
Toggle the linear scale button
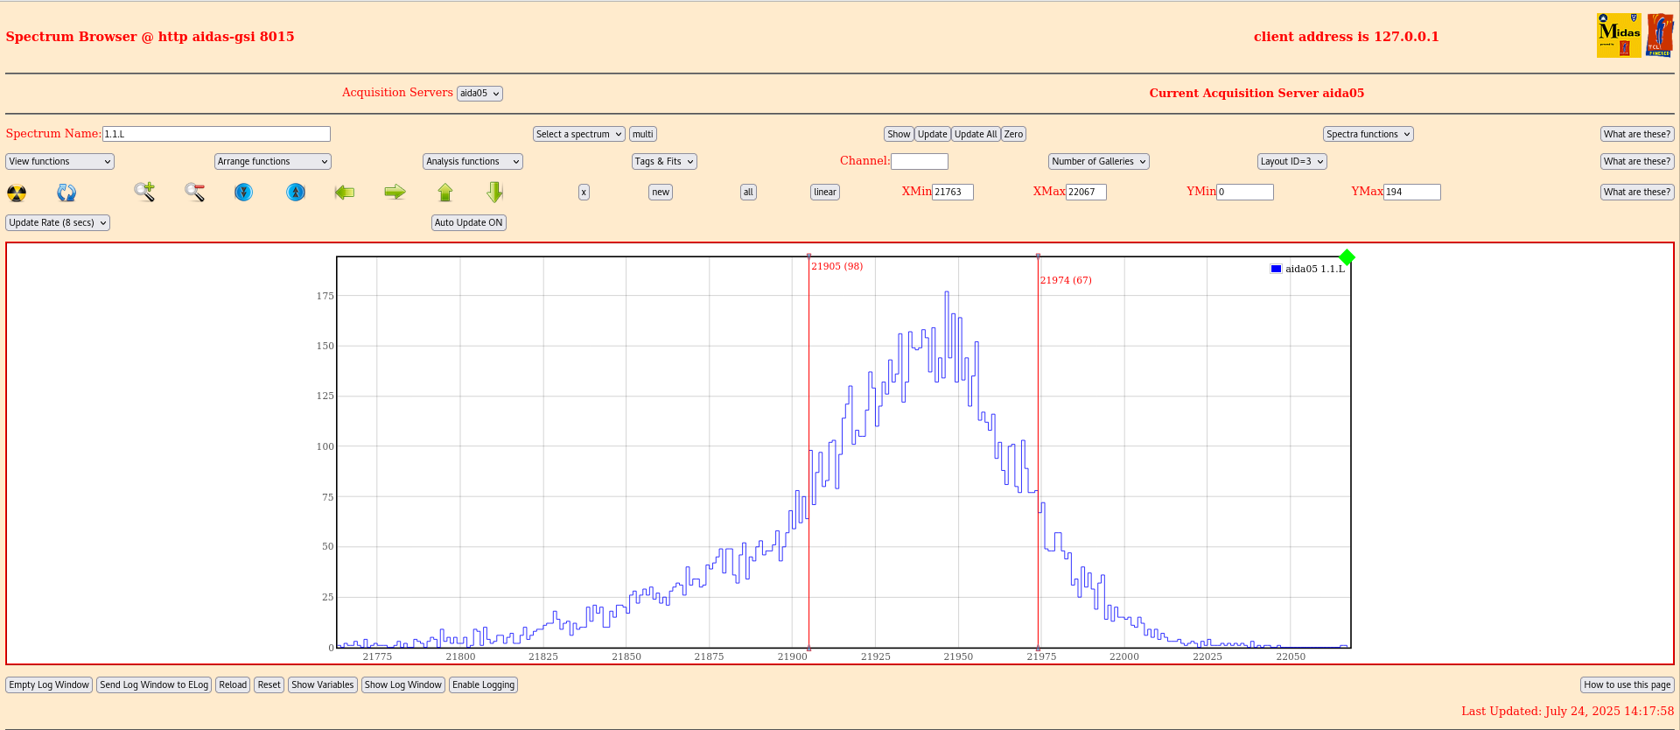pyautogui.click(x=824, y=192)
